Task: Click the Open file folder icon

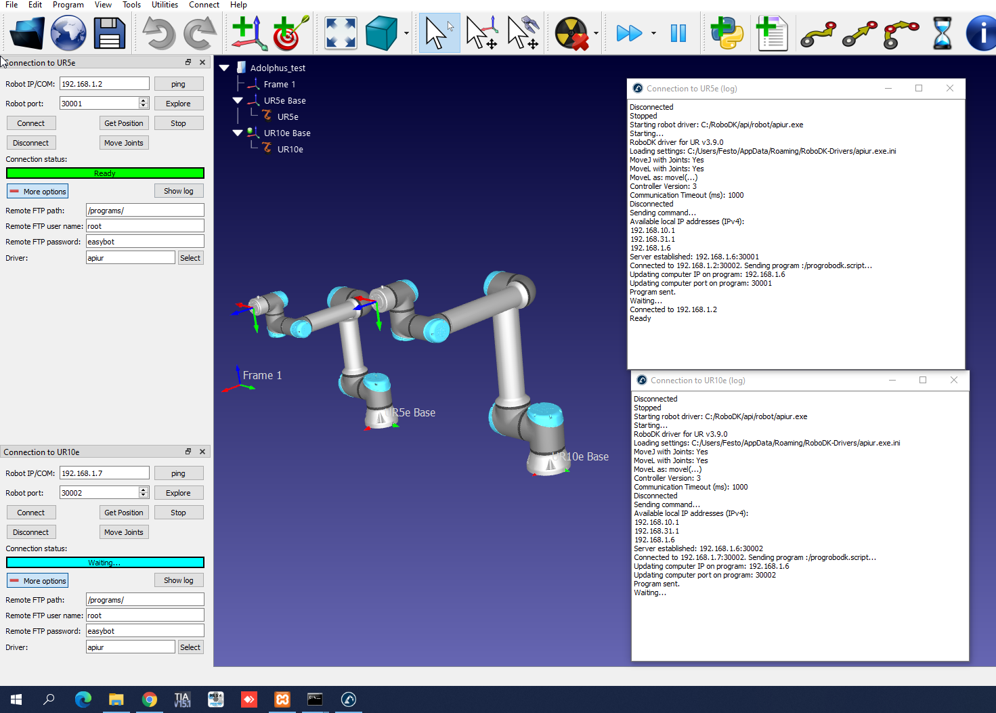Action: pos(27,33)
